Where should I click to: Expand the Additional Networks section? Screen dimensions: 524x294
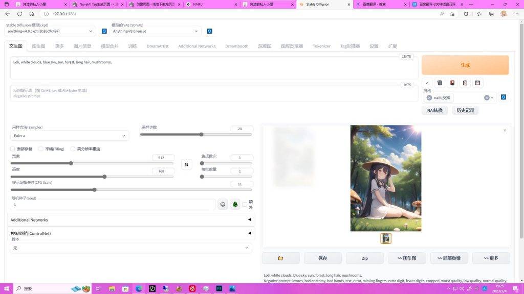[130, 220]
